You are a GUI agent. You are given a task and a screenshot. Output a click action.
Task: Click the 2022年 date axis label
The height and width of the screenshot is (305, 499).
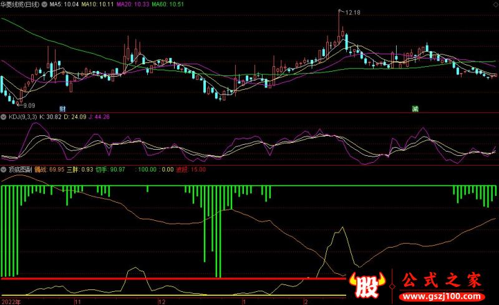point(11,301)
